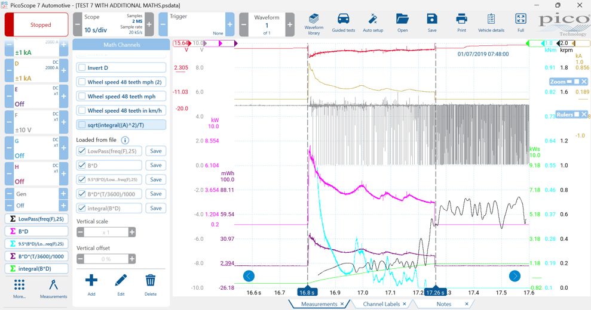Select the 16.8 s time ruler handle
Image resolution: width=591 pixels, height=310 pixels.
[x=307, y=292]
